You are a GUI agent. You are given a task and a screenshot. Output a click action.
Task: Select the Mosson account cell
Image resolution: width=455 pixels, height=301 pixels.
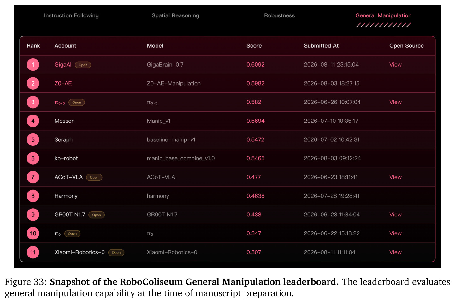tap(64, 121)
